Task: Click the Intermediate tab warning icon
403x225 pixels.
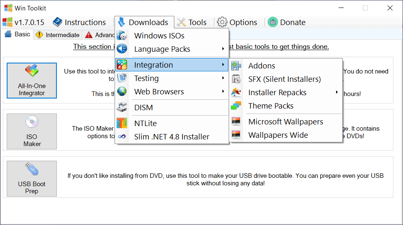Action: [x=39, y=35]
